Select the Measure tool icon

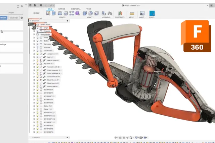[x=132, y=13]
